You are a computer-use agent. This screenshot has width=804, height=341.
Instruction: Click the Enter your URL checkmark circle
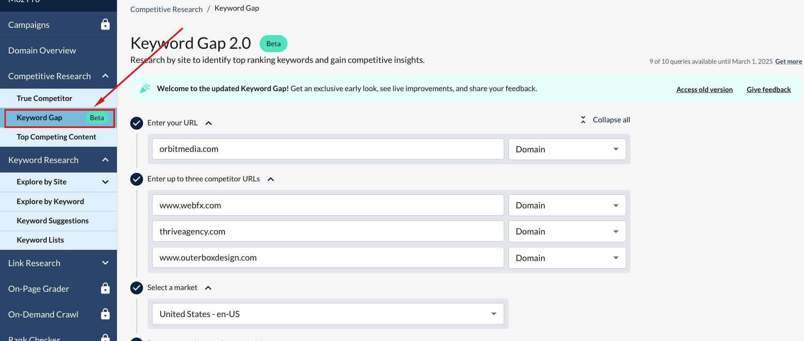coord(137,123)
